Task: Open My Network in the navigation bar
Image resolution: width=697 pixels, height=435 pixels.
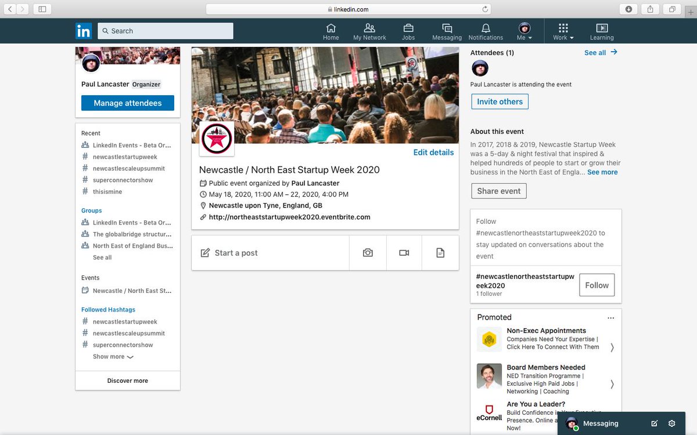Action: (369, 32)
